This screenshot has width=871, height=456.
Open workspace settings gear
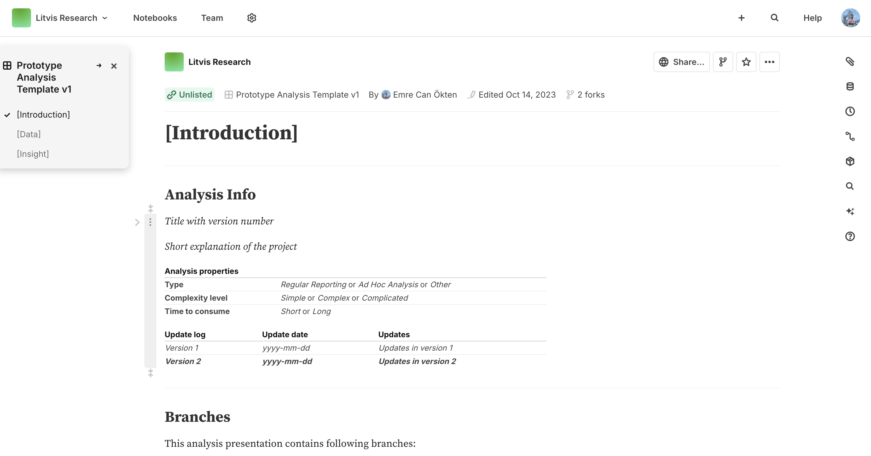pos(251,18)
